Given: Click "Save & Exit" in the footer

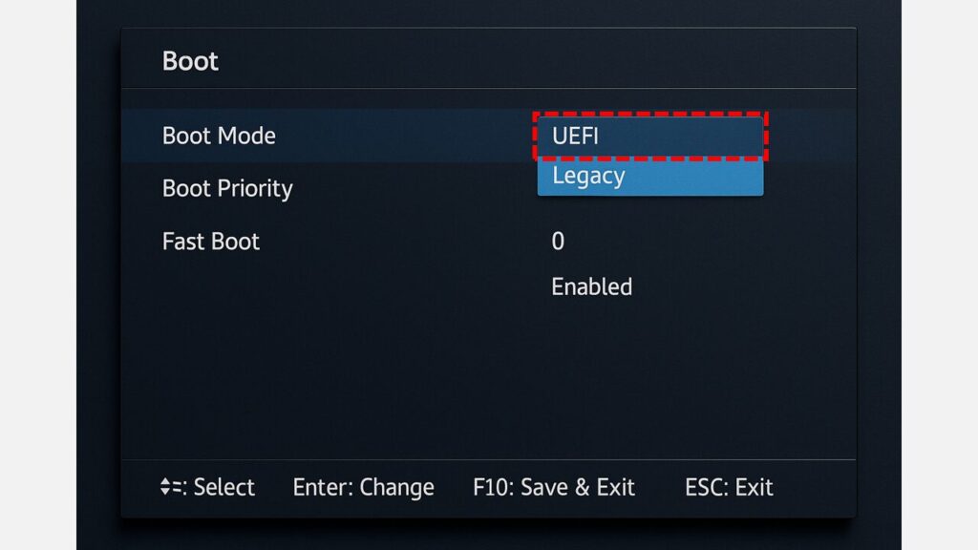Looking at the screenshot, I should click(576, 487).
